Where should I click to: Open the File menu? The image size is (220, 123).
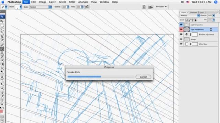26,2
